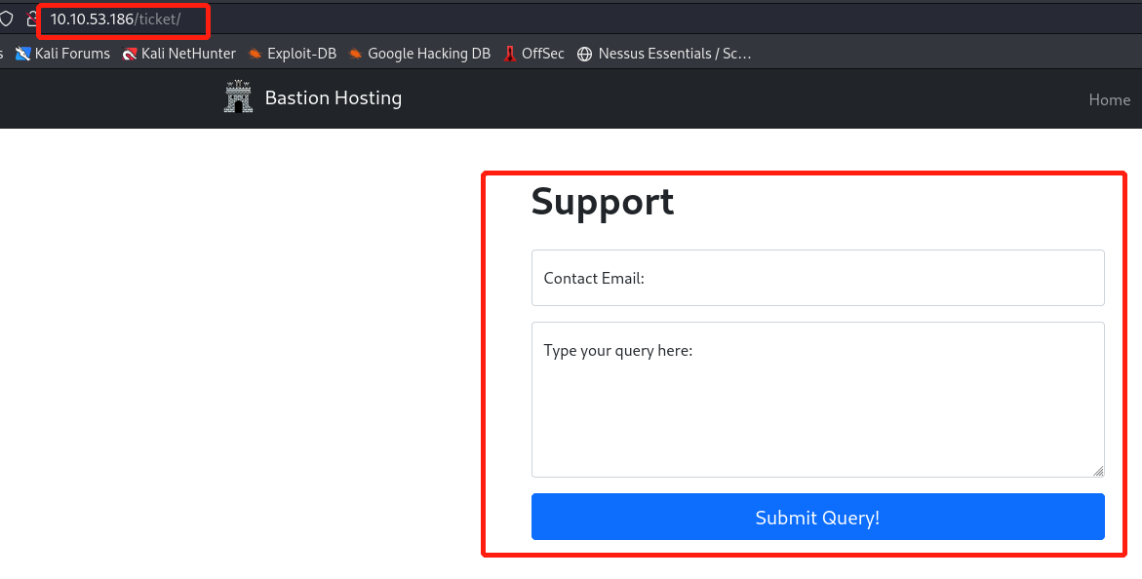1142x579 pixels.
Task: Click the Google Hacking DB bookmark icon
Action: 356,54
